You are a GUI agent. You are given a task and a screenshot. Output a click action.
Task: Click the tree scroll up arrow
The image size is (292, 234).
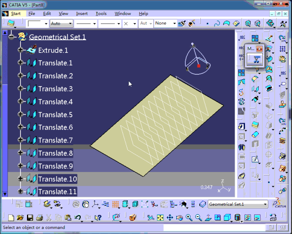click(5, 33)
